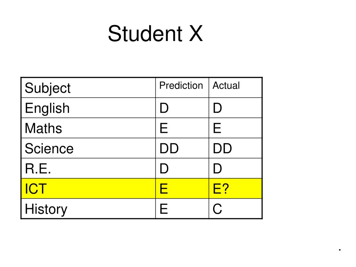Click the History subject cell
This screenshot has height=267, width=356.
[x=88, y=209]
